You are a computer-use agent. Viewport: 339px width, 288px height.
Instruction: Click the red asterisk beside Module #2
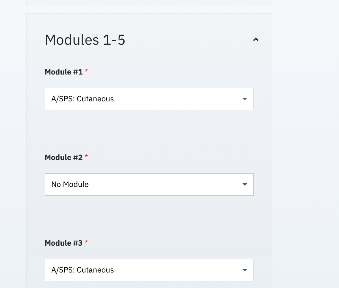(x=86, y=156)
